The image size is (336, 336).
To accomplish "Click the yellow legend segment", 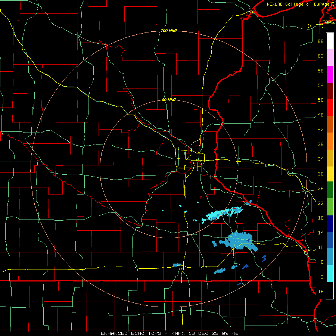I will point(330,174).
